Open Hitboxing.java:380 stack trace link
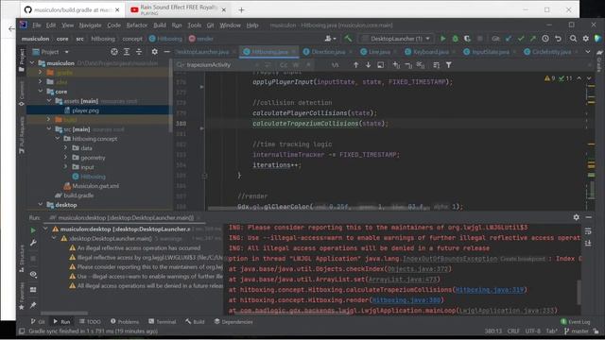605x340 pixels. pyautogui.click(x=406, y=300)
